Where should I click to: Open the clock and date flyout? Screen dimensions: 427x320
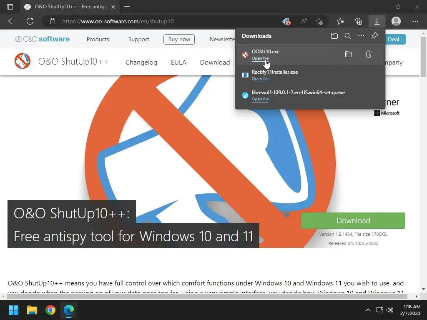coord(410,310)
